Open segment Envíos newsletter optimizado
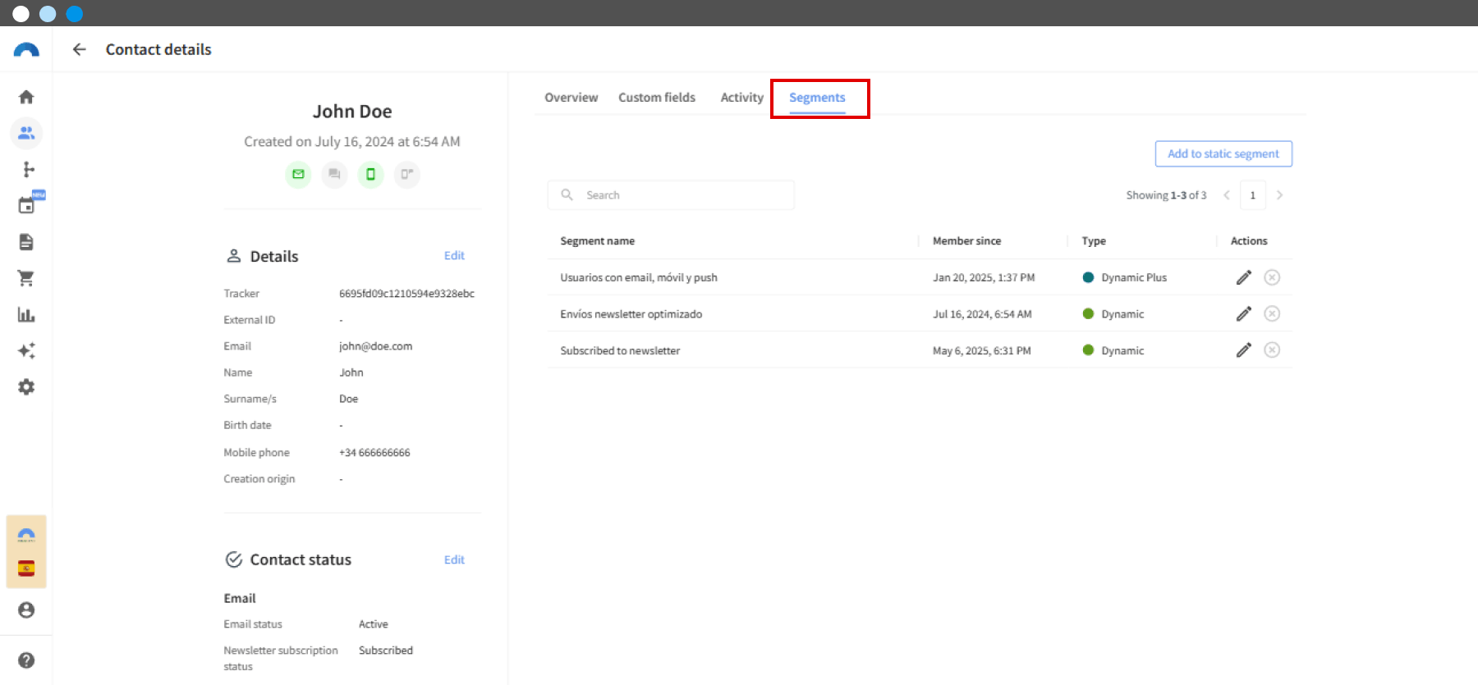This screenshot has height=685, width=1478. coord(631,314)
